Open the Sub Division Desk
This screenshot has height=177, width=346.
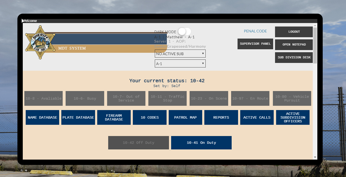point(294,57)
